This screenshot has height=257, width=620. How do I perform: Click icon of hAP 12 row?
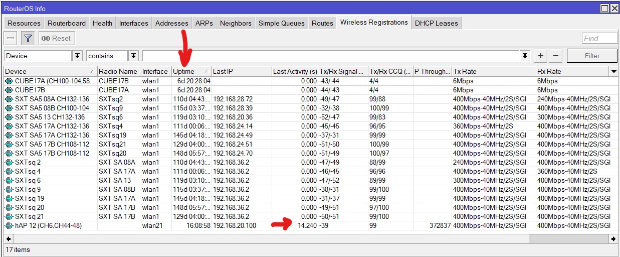[x=9, y=225]
